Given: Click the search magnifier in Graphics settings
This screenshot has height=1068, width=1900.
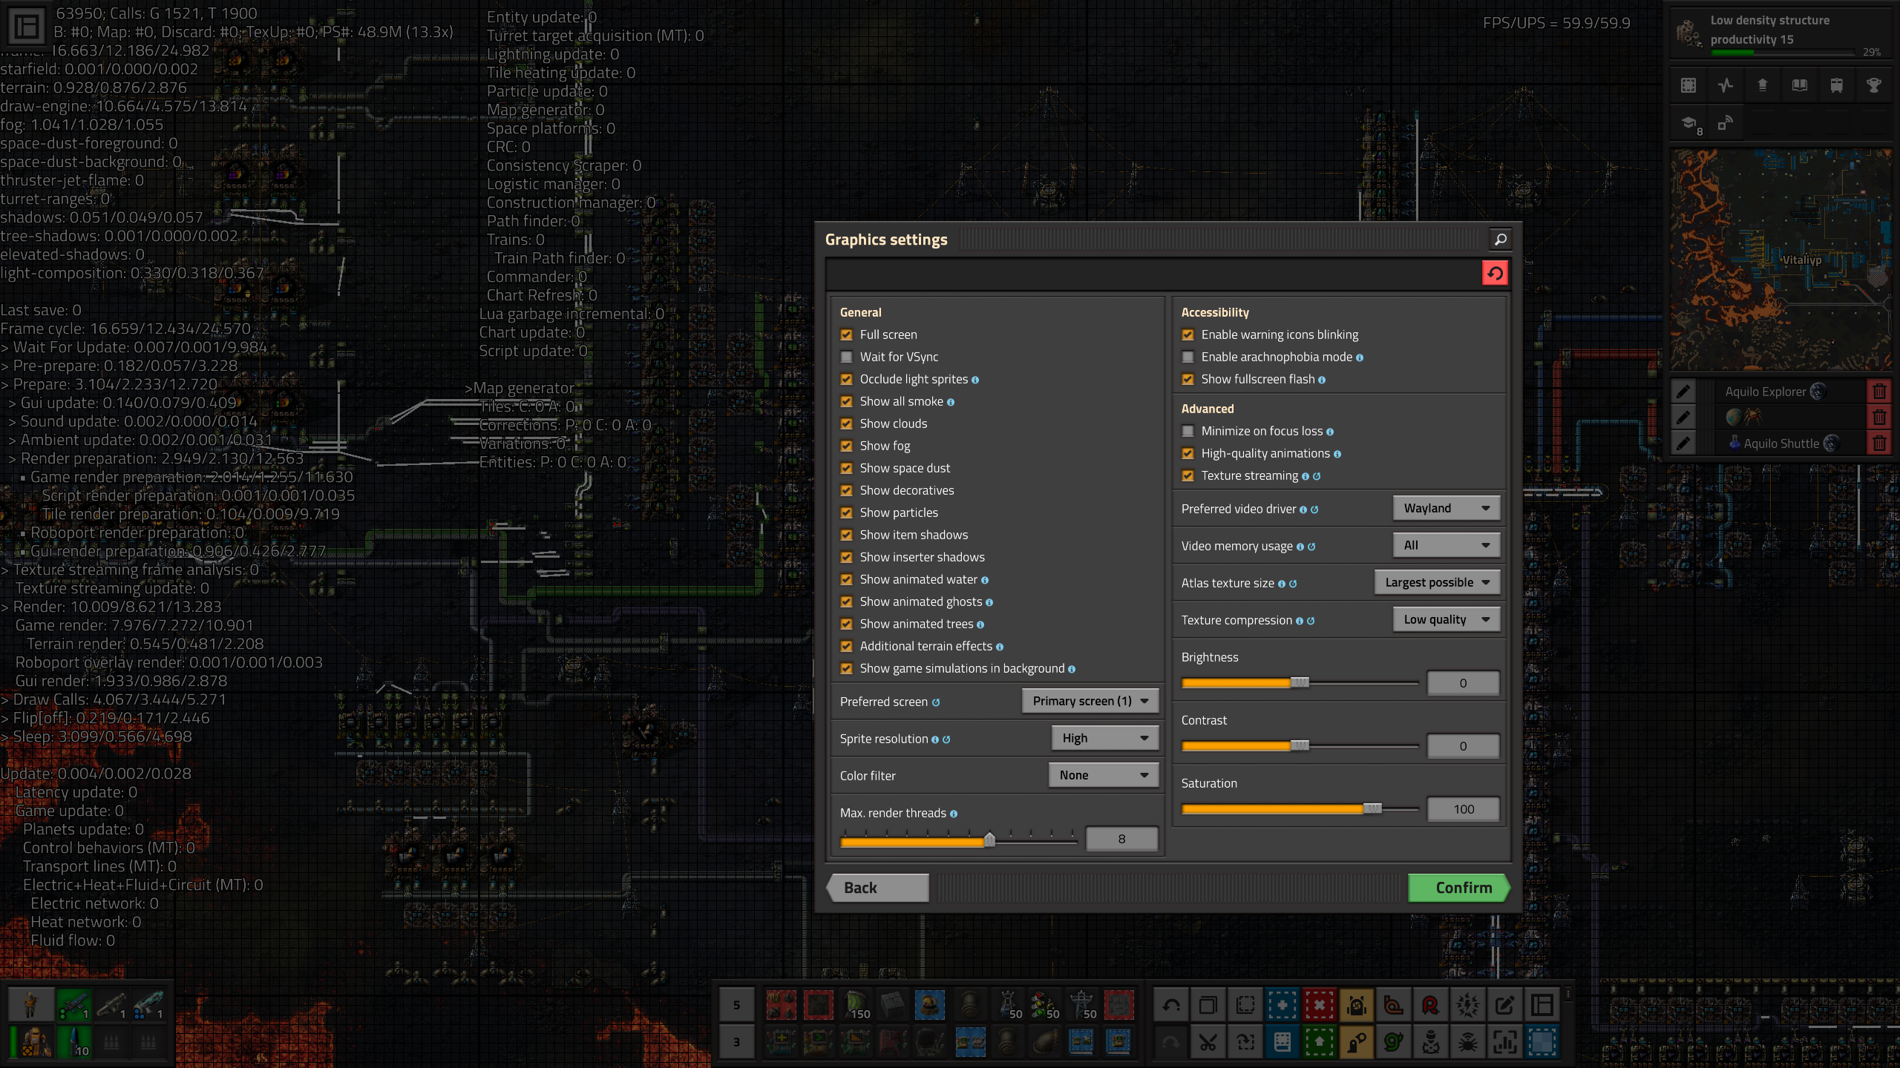Looking at the screenshot, I should (x=1500, y=240).
